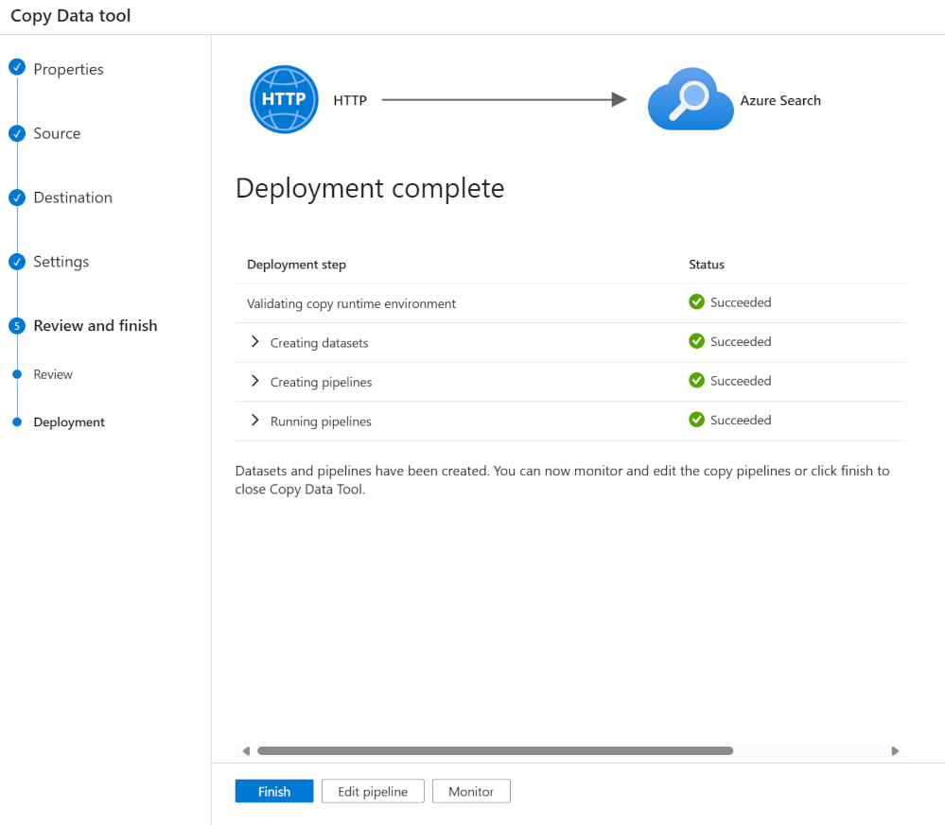
Task: Expand the Creating pipelines row
Action: (x=255, y=381)
